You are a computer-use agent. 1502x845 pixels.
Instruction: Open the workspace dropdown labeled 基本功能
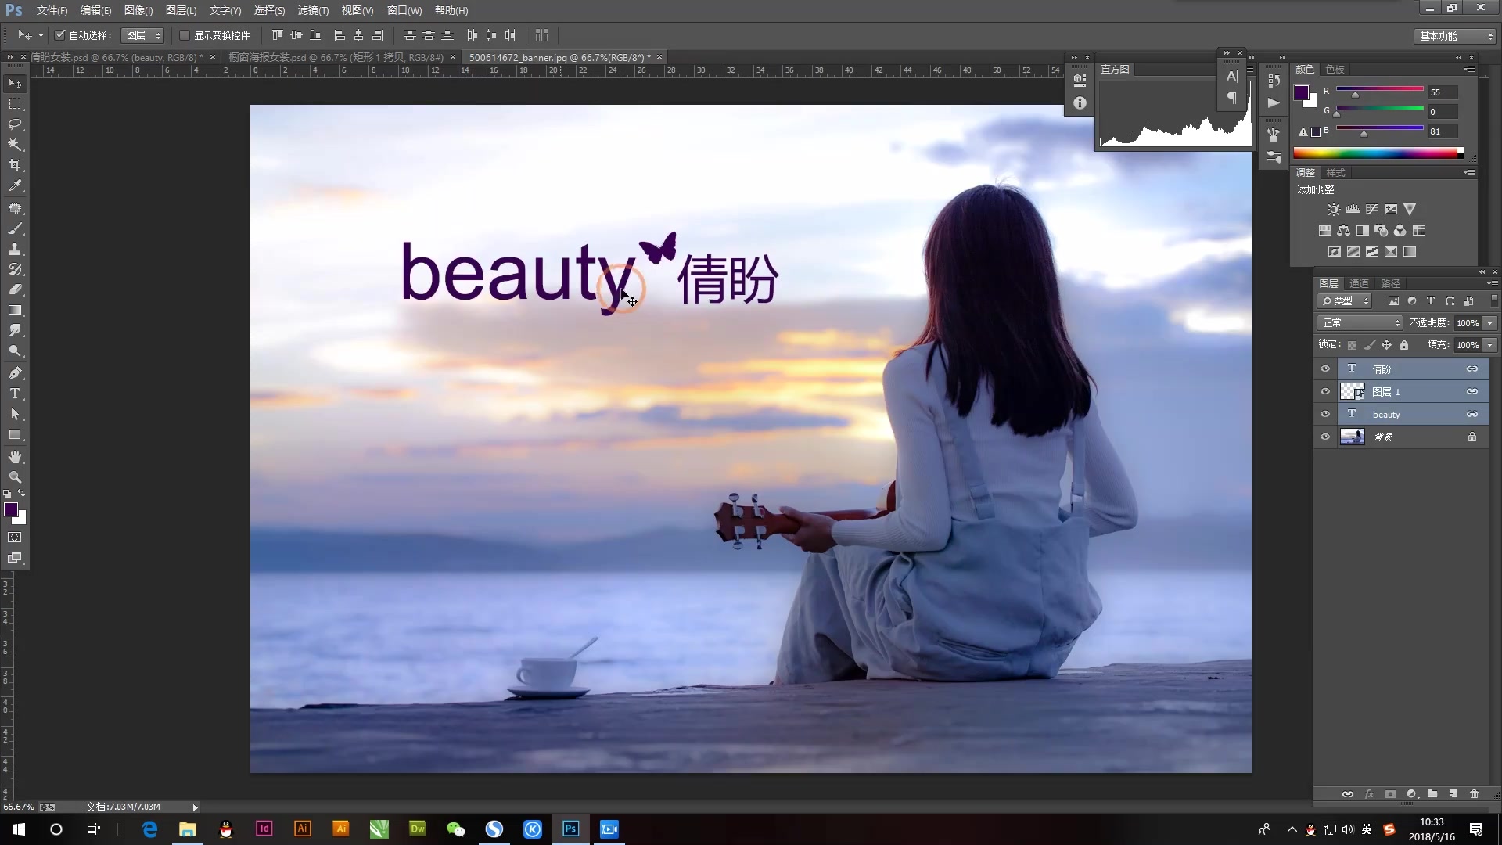click(1452, 36)
